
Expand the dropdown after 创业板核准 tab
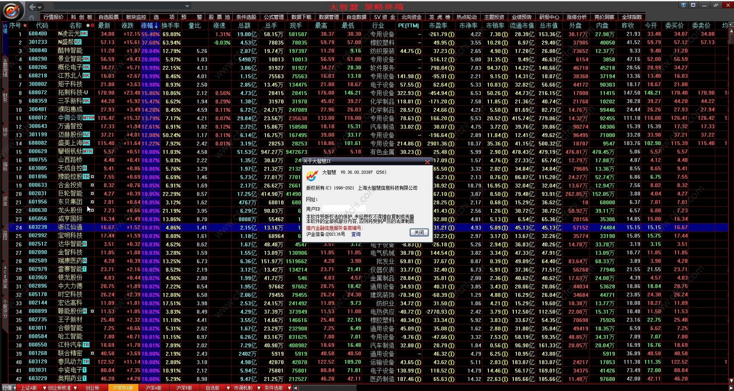pos(75,388)
